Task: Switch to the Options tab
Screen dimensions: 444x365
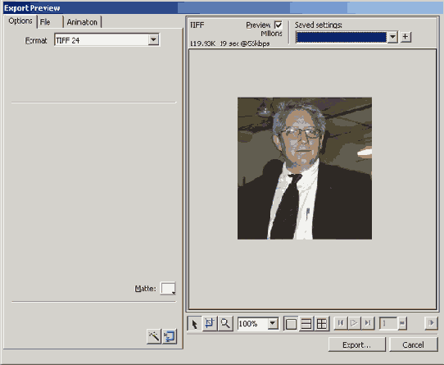Action: click(20, 21)
